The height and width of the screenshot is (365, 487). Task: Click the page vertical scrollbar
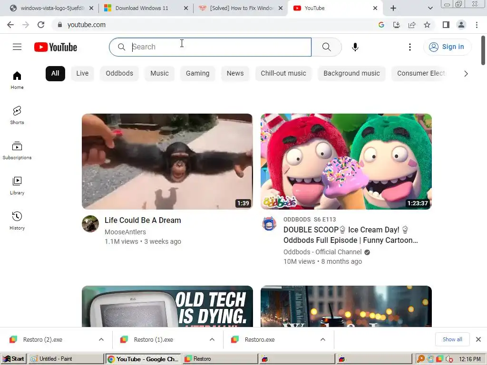point(483,50)
